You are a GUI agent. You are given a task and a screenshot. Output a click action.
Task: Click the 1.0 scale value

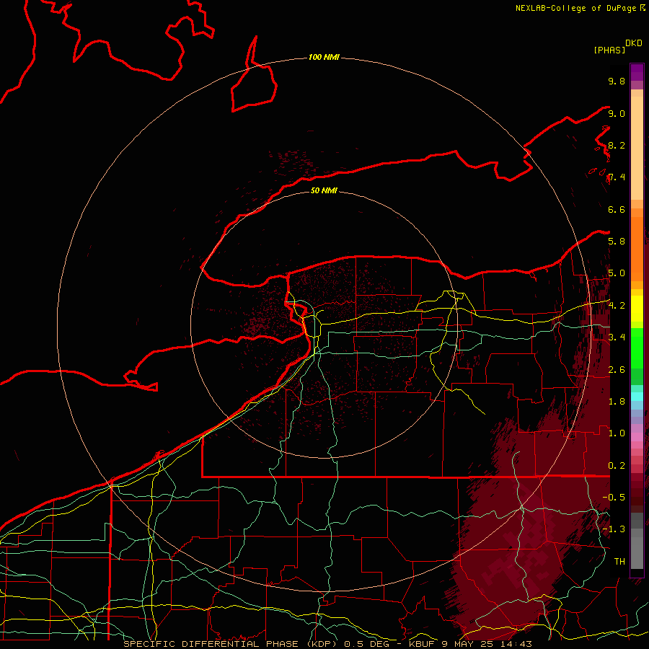coord(617,433)
